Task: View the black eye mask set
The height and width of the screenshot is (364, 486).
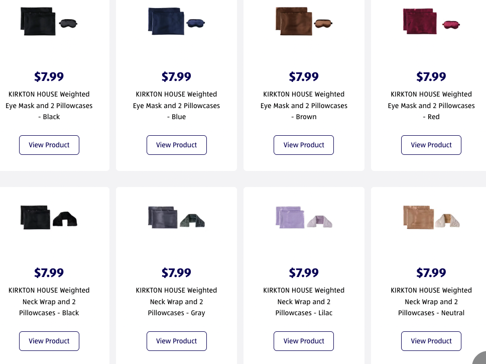Action: [x=49, y=145]
